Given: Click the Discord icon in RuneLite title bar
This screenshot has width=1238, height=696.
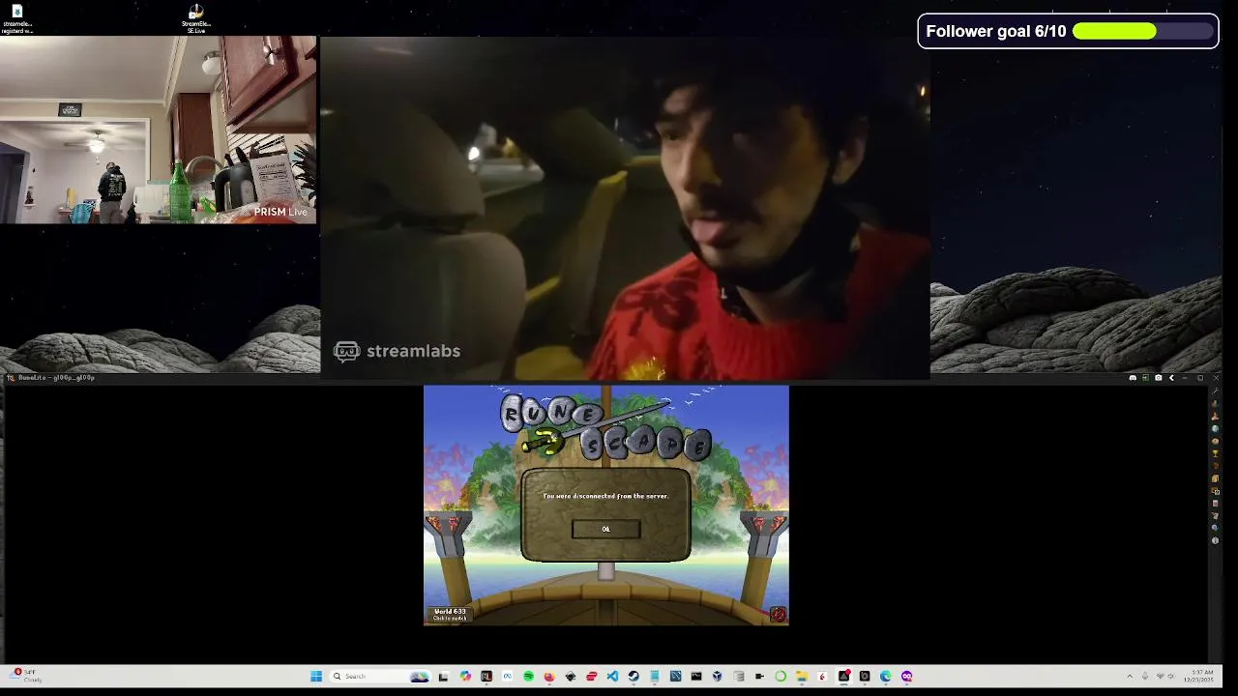Looking at the screenshot, I should (1133, 378).
